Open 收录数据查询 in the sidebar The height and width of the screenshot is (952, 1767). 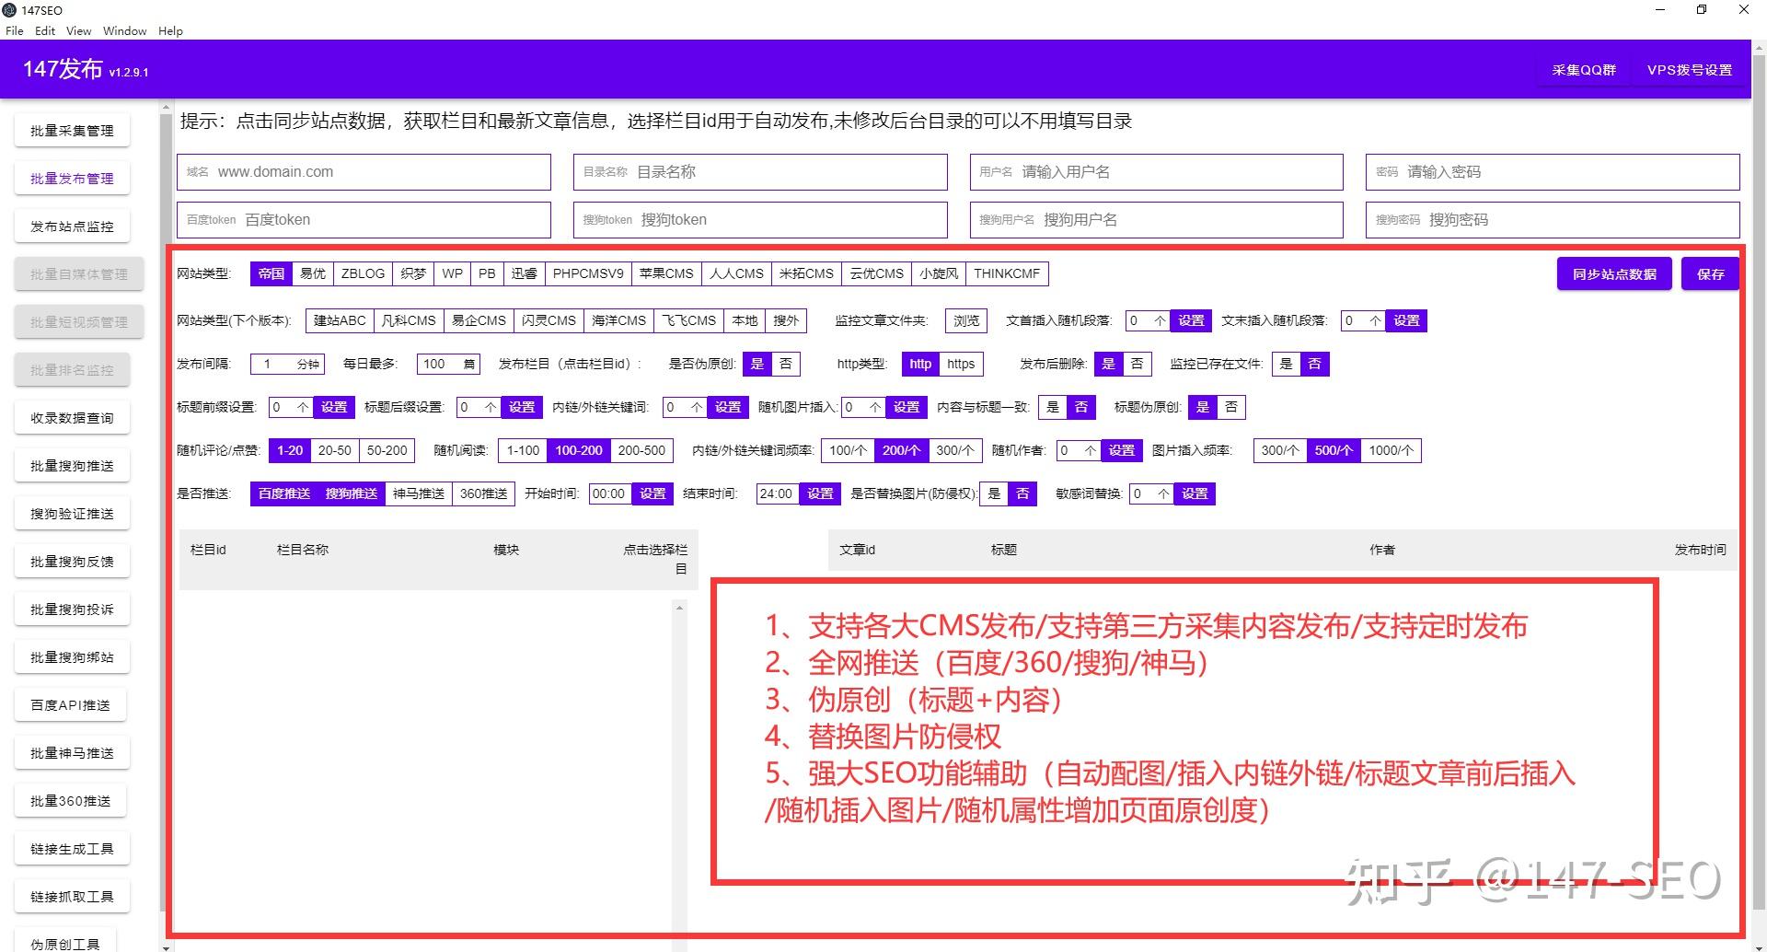(x=72, y=417)
